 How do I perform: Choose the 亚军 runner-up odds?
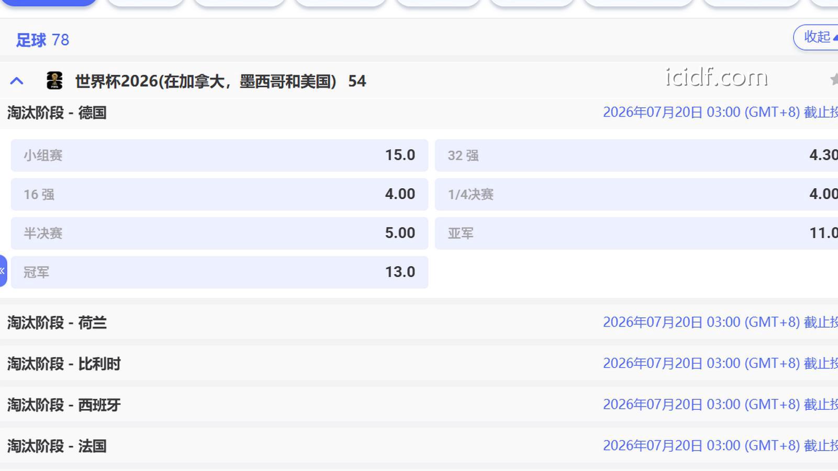click(x=636, y=233)
